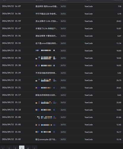Open the 15:36 row message text
Viewport: 123px width, 149px height.
[46, 36]
